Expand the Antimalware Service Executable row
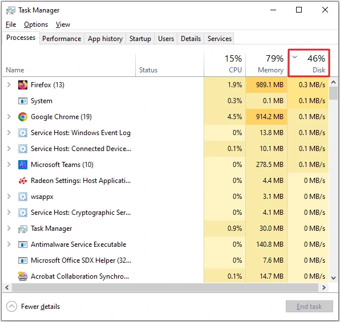The height and width of the screenshot is (322, 340). point(9,244)
